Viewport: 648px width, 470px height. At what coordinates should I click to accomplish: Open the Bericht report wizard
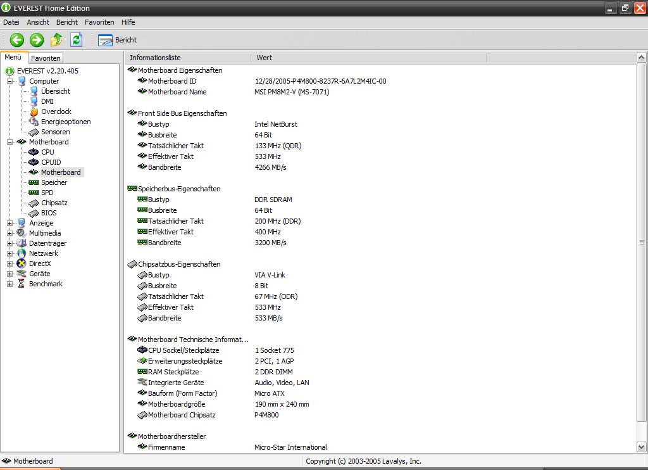click(118, 40)
